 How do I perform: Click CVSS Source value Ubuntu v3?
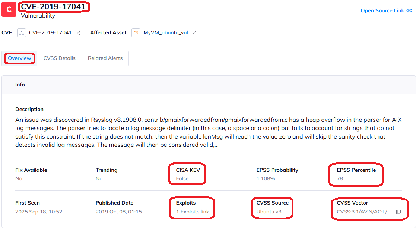tap(269, 212)
